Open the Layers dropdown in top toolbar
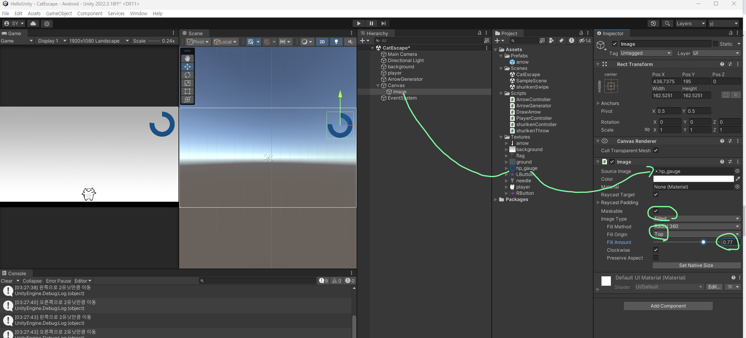746x338 pixels. click(x=691, y=23)
